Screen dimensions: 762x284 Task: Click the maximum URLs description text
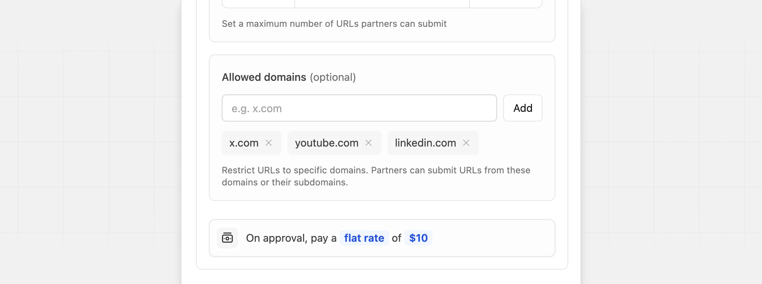tap(334, 23)
